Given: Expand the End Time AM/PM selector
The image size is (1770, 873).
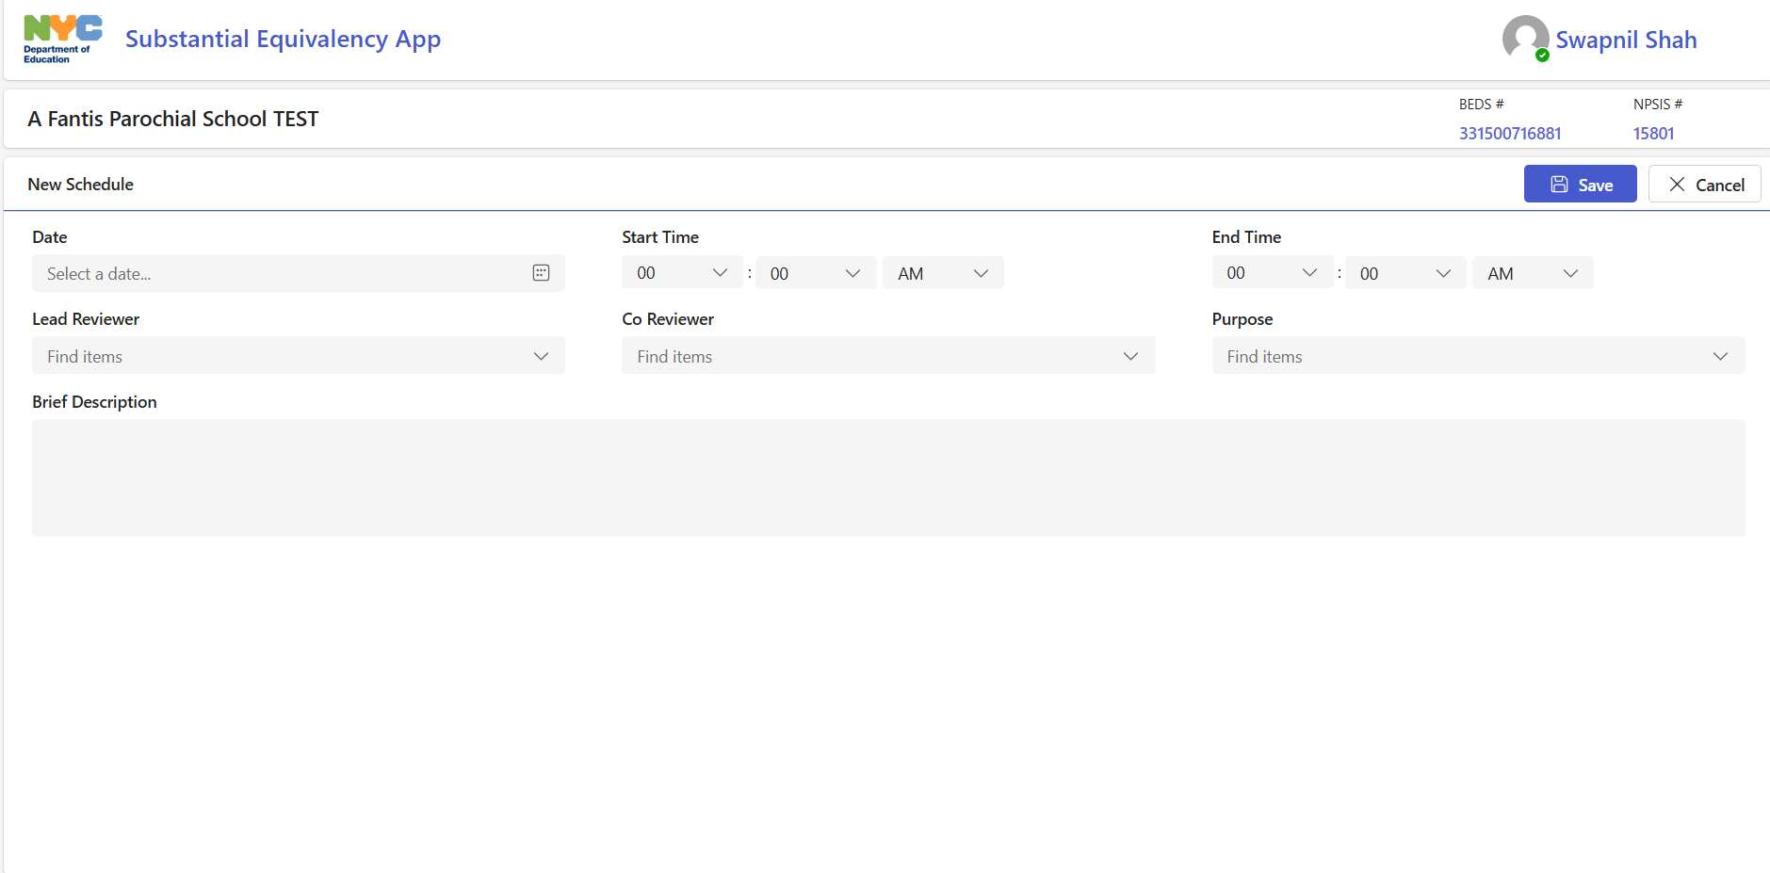Looking at the screenshot, I should coord(1532,273).
